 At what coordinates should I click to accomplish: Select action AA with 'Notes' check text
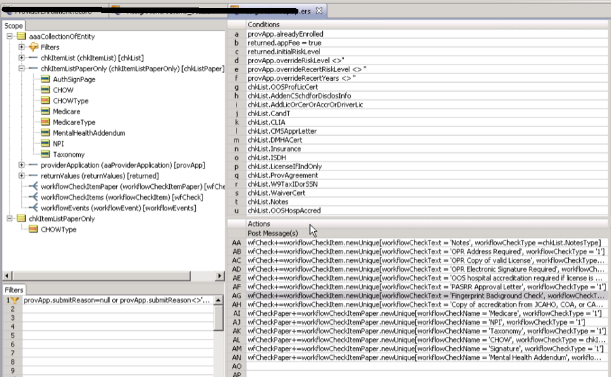click(x=427, y=243)
